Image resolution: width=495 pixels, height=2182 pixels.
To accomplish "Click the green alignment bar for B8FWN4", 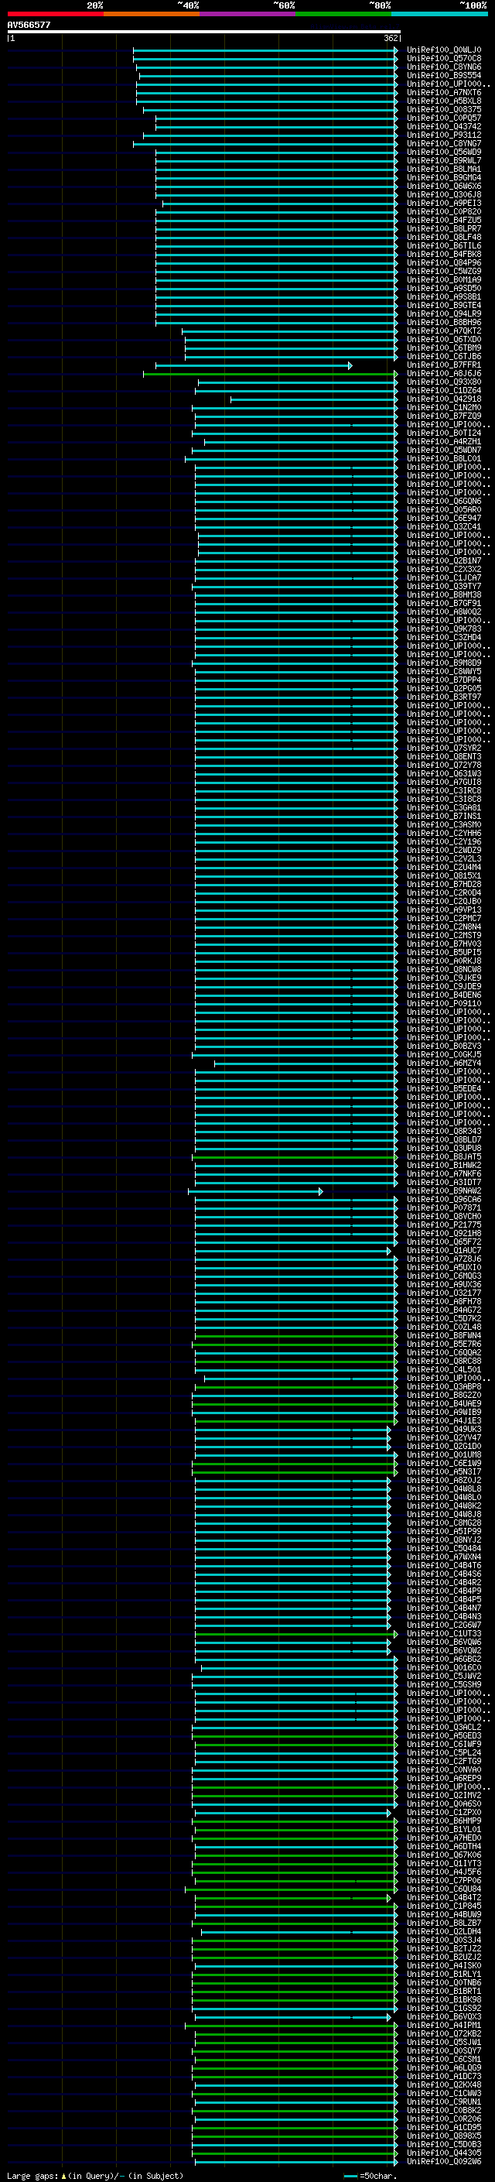I will pos(296,1337).
